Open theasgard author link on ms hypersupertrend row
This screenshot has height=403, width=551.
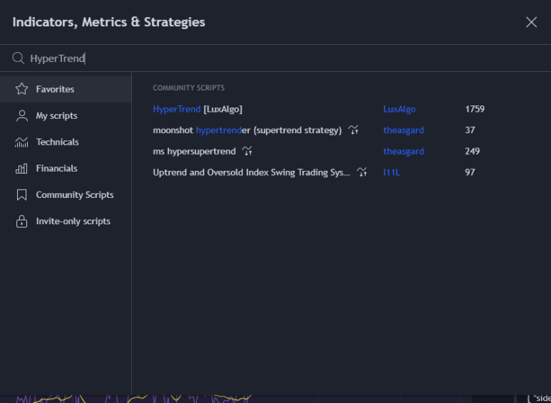403,151
